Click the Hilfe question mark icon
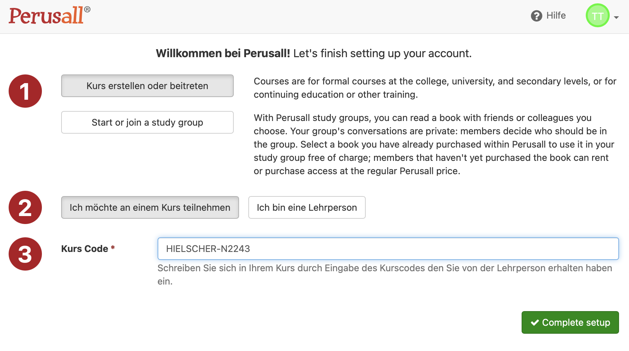The width and height of the screenshot is (629, 351). [536, 16]
